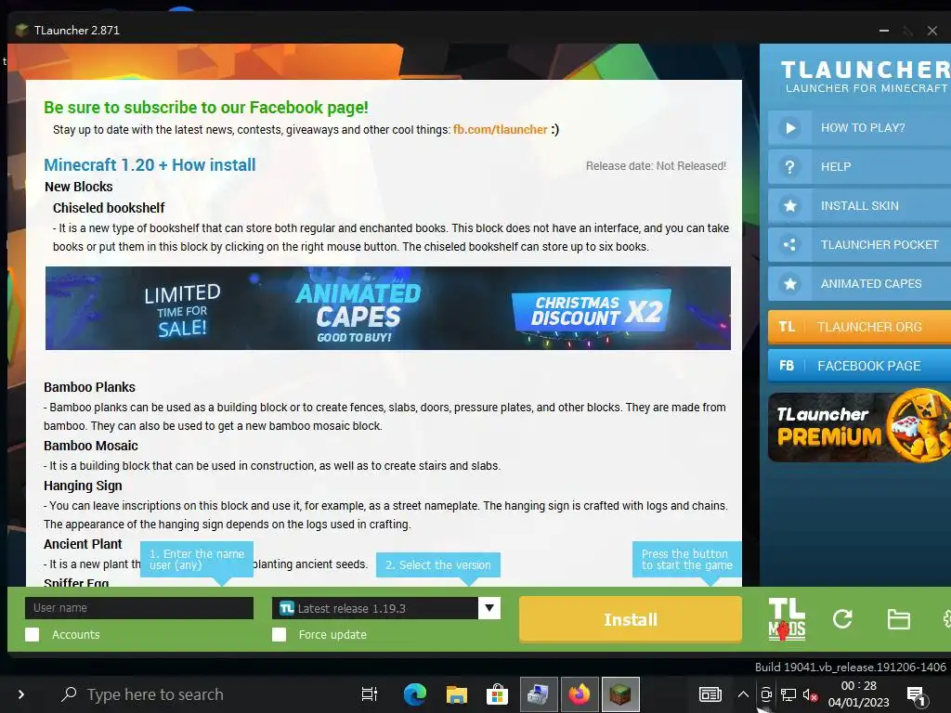This screenshot has height=713, width=951.
Task: Open Microsoft Edge from taskbar
Action: coord(415,694)
